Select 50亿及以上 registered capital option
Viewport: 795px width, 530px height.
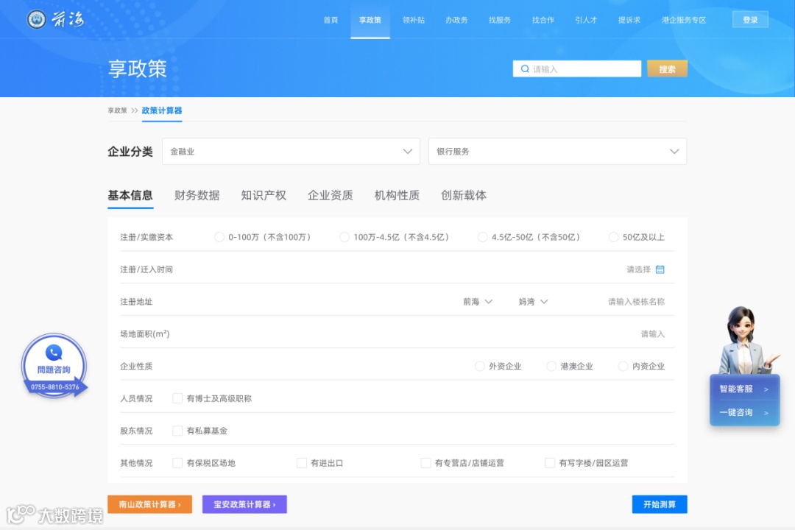pos(613,237)
